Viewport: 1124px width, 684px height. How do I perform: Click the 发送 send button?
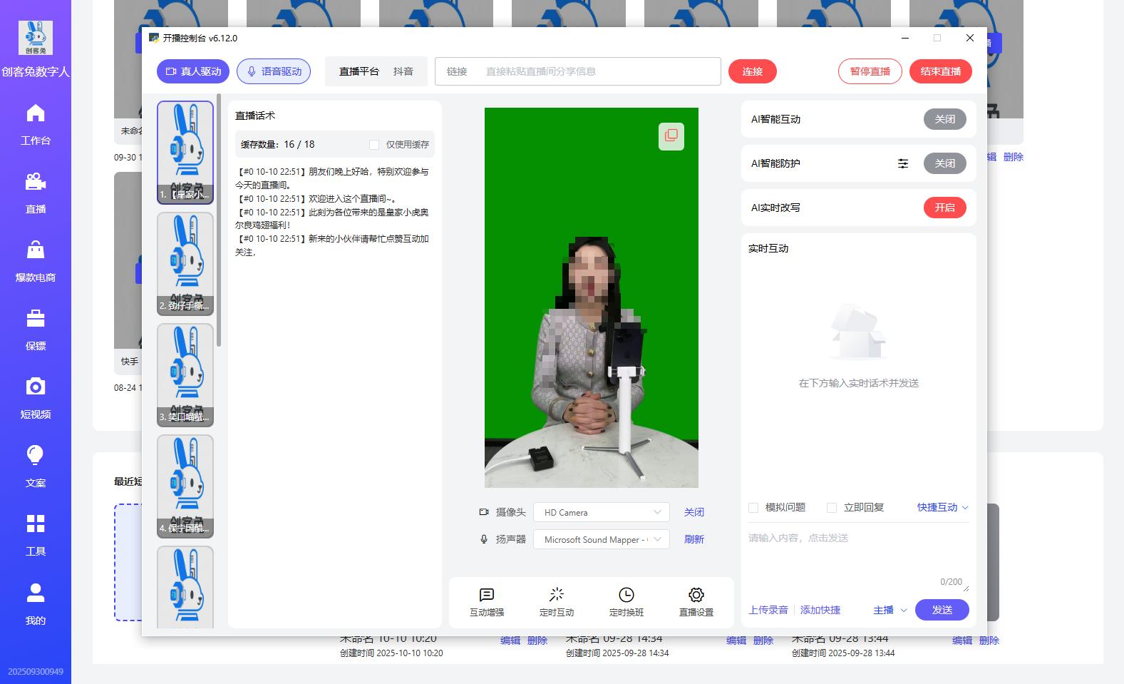tap(942, 610)
